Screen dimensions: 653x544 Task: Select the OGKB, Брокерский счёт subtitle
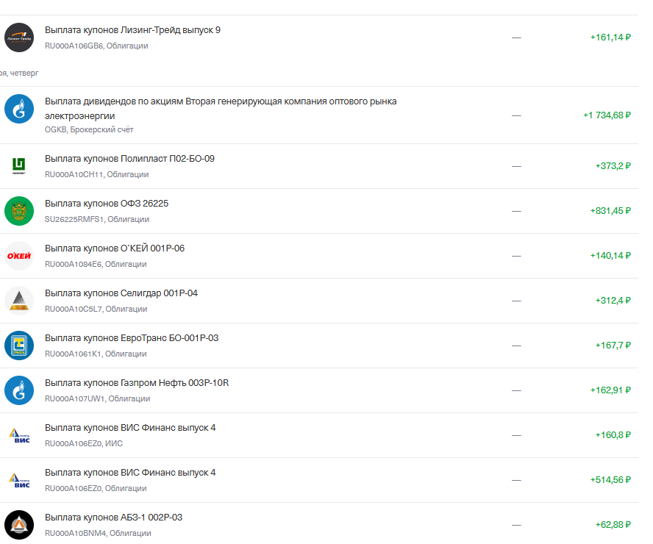coord(89,129)
